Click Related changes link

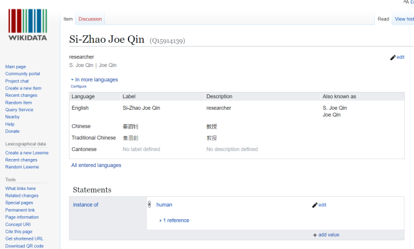[x=22, y=196]
